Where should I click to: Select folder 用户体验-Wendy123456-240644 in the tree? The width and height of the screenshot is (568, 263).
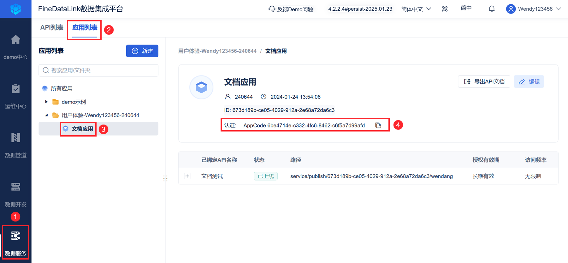tap(100, 115)
